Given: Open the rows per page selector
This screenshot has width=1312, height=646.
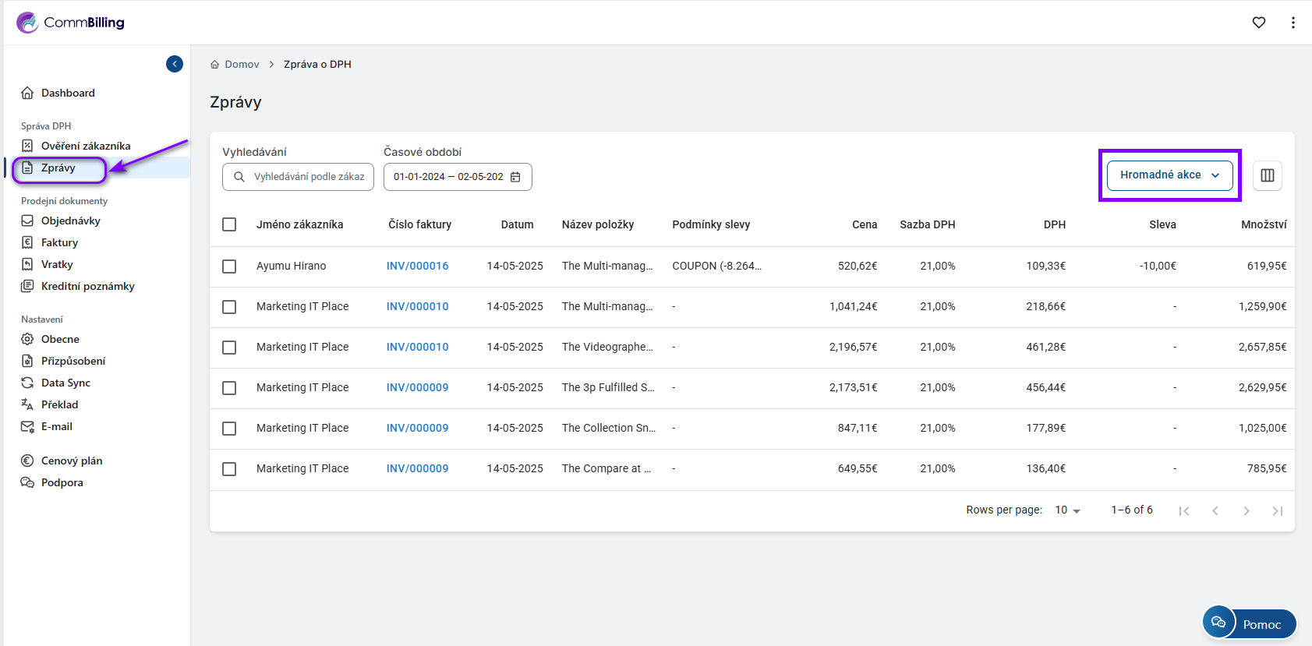Looking at the screenshot, I should (1067, 510).
